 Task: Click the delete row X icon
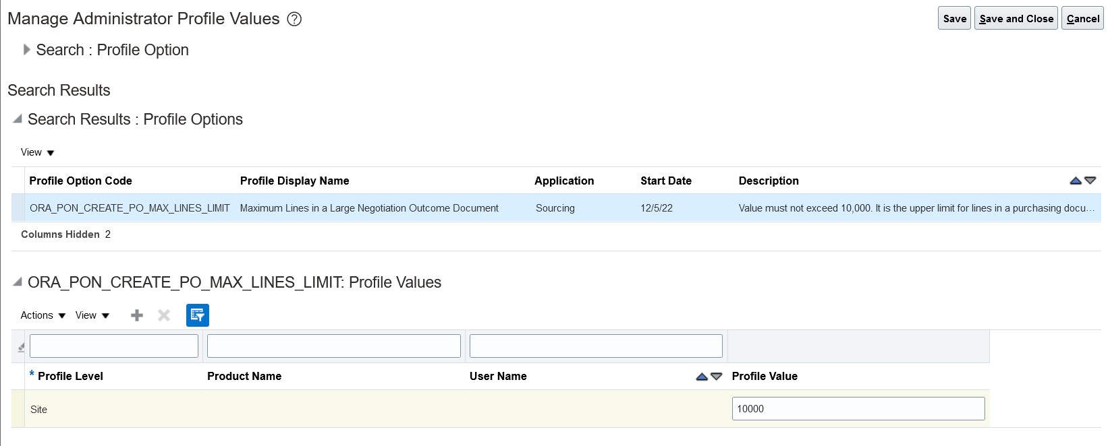pos(163,315)
